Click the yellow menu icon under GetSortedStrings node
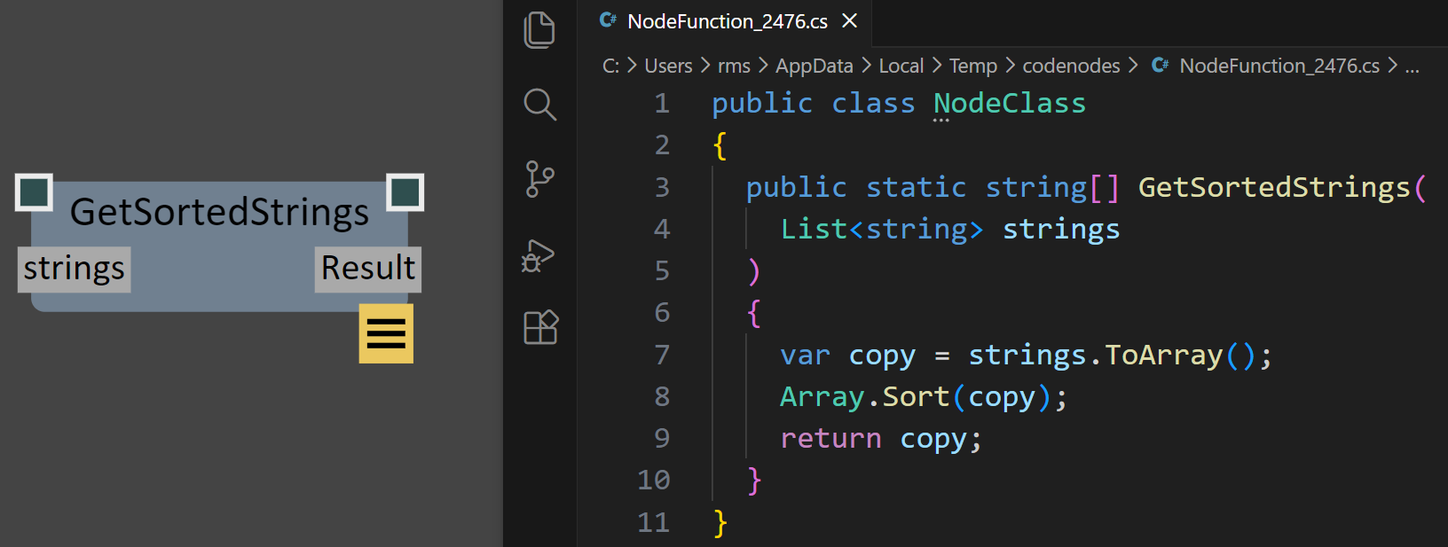Image resolution: width=1448 pixels, height=547 pixels. [386, 333]
